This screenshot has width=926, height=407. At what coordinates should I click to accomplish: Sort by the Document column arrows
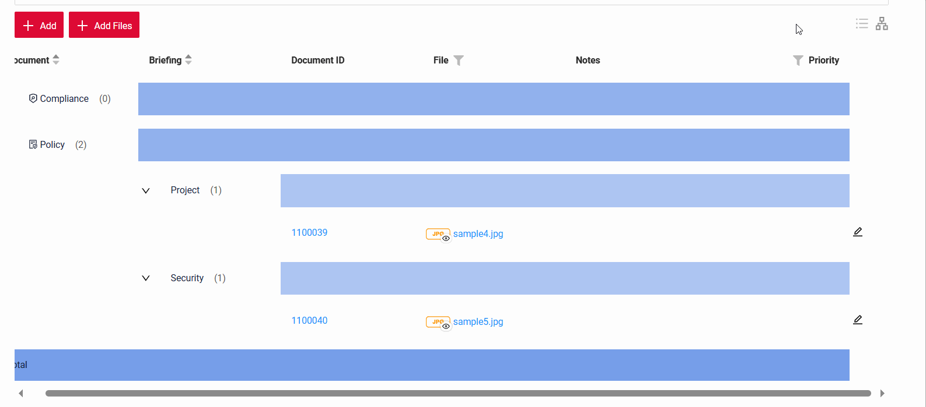point(56,60)
